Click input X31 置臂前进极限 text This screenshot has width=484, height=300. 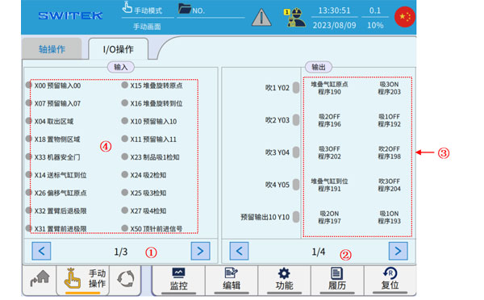click(x=60, y=229)
